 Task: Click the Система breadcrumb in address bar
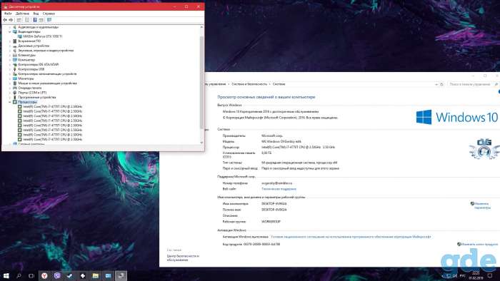pos(279,84)
